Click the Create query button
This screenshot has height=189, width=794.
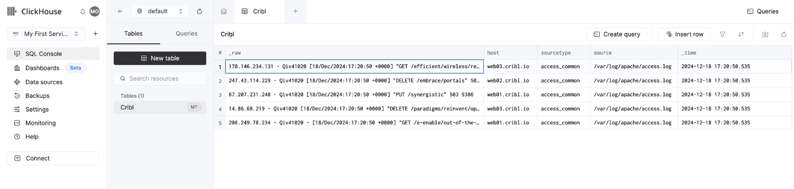(x=616, y=35)
